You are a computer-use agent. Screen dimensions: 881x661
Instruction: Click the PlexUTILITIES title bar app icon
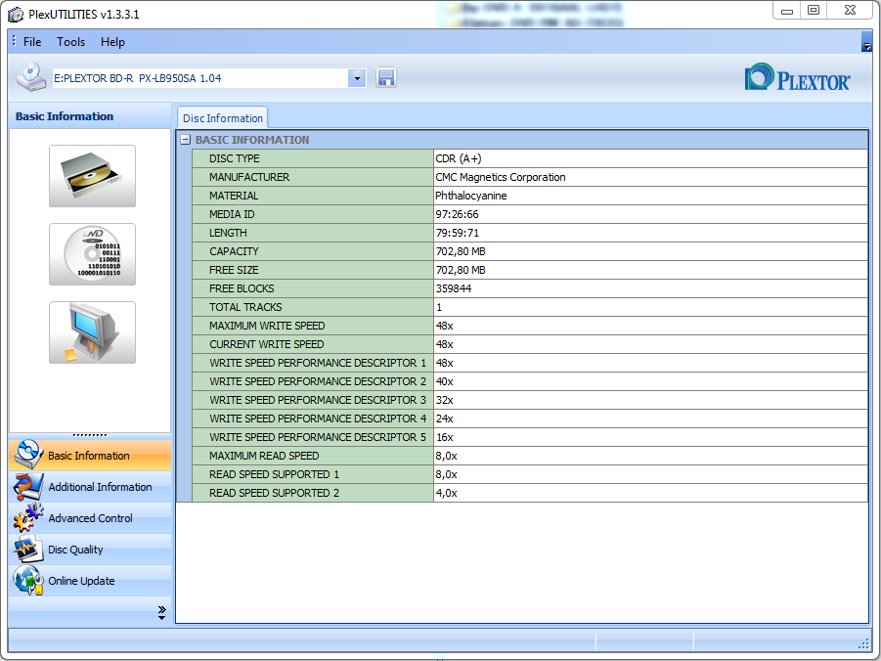[16, 15]
